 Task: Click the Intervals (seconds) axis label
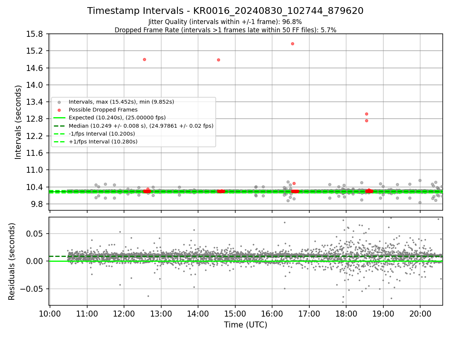coord(18,122)
